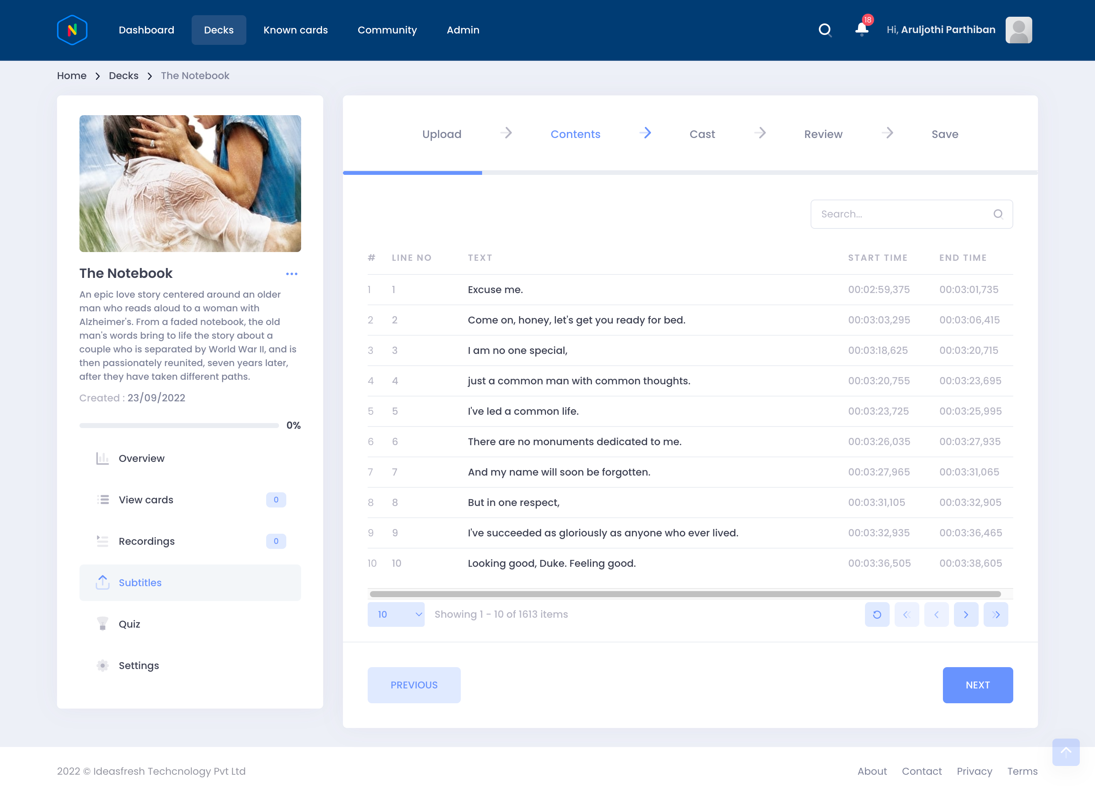1095x796 pixels.
Task: Click the magnifier icon in the search field
Action: (998, 214)
